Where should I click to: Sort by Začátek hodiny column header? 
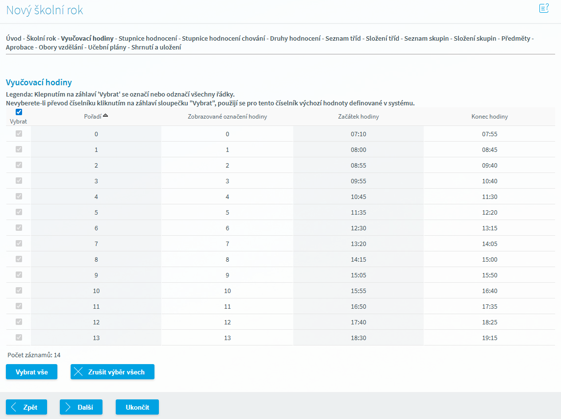(358, 117)
